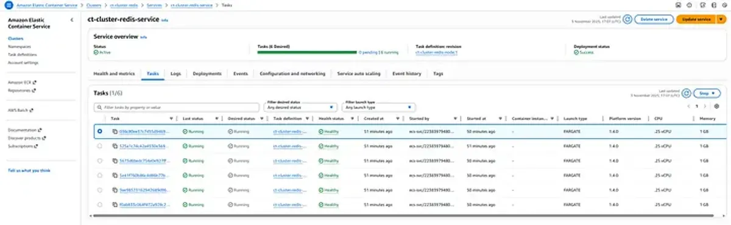731x225 pixels.
Task: Open the task definition revision link
Action: (436, 53)
